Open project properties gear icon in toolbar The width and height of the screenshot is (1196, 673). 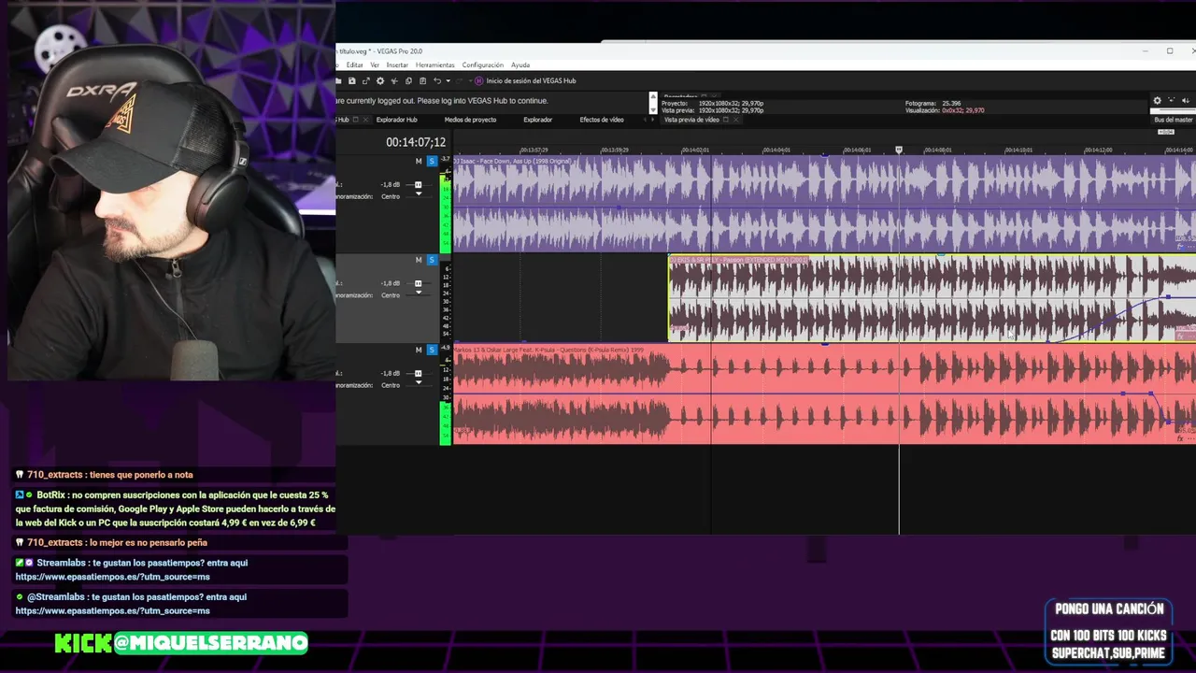click(x=380, y=81)
